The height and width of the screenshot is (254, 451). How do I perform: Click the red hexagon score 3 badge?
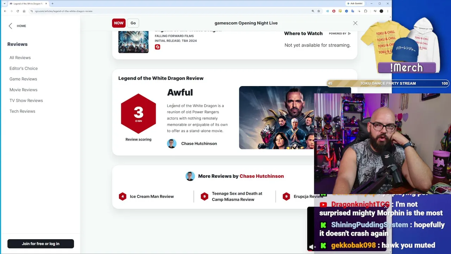pyautogui.click(x=138, y=114)
